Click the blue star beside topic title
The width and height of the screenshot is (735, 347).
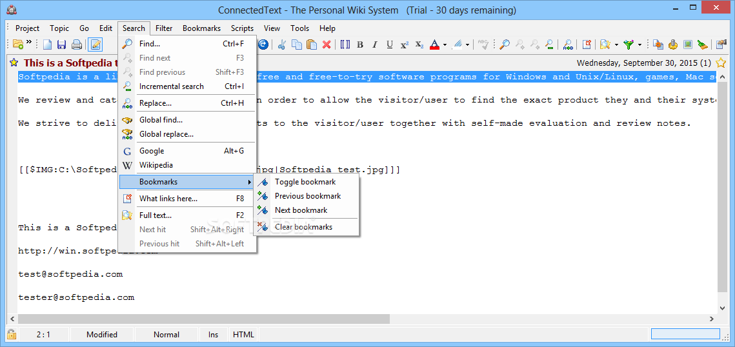point(14,63)
